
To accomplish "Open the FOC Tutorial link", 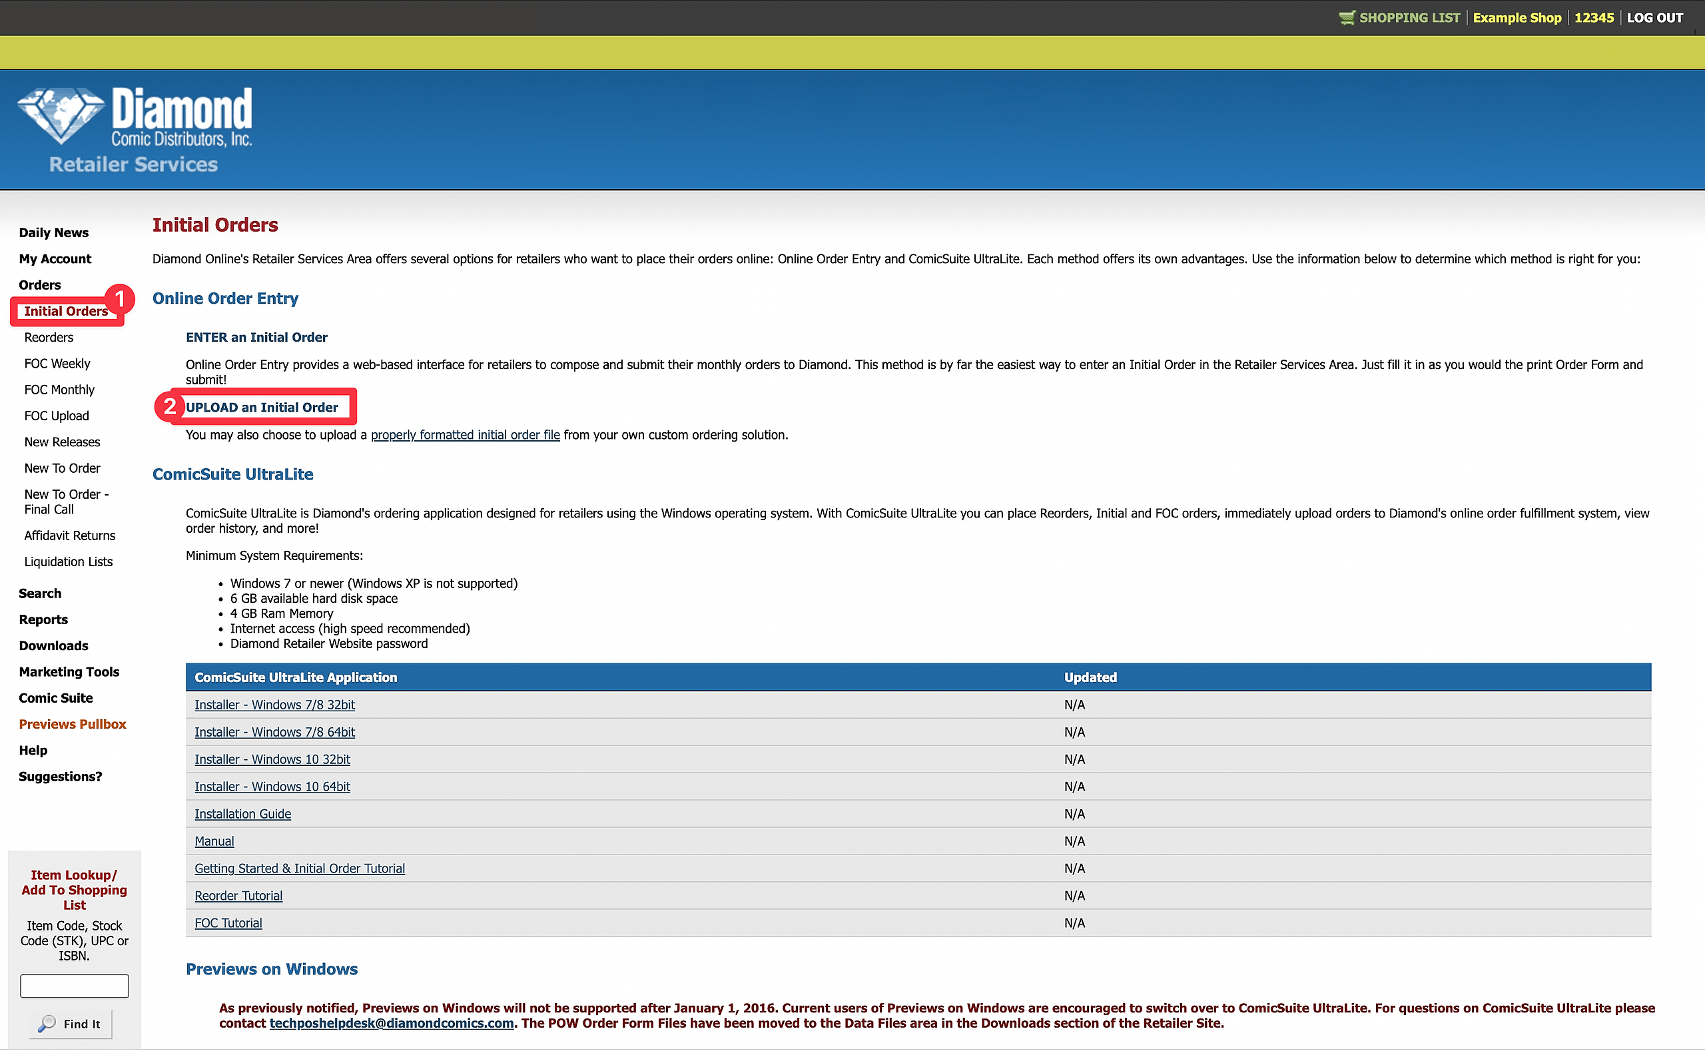I will (x=228, y=923).
